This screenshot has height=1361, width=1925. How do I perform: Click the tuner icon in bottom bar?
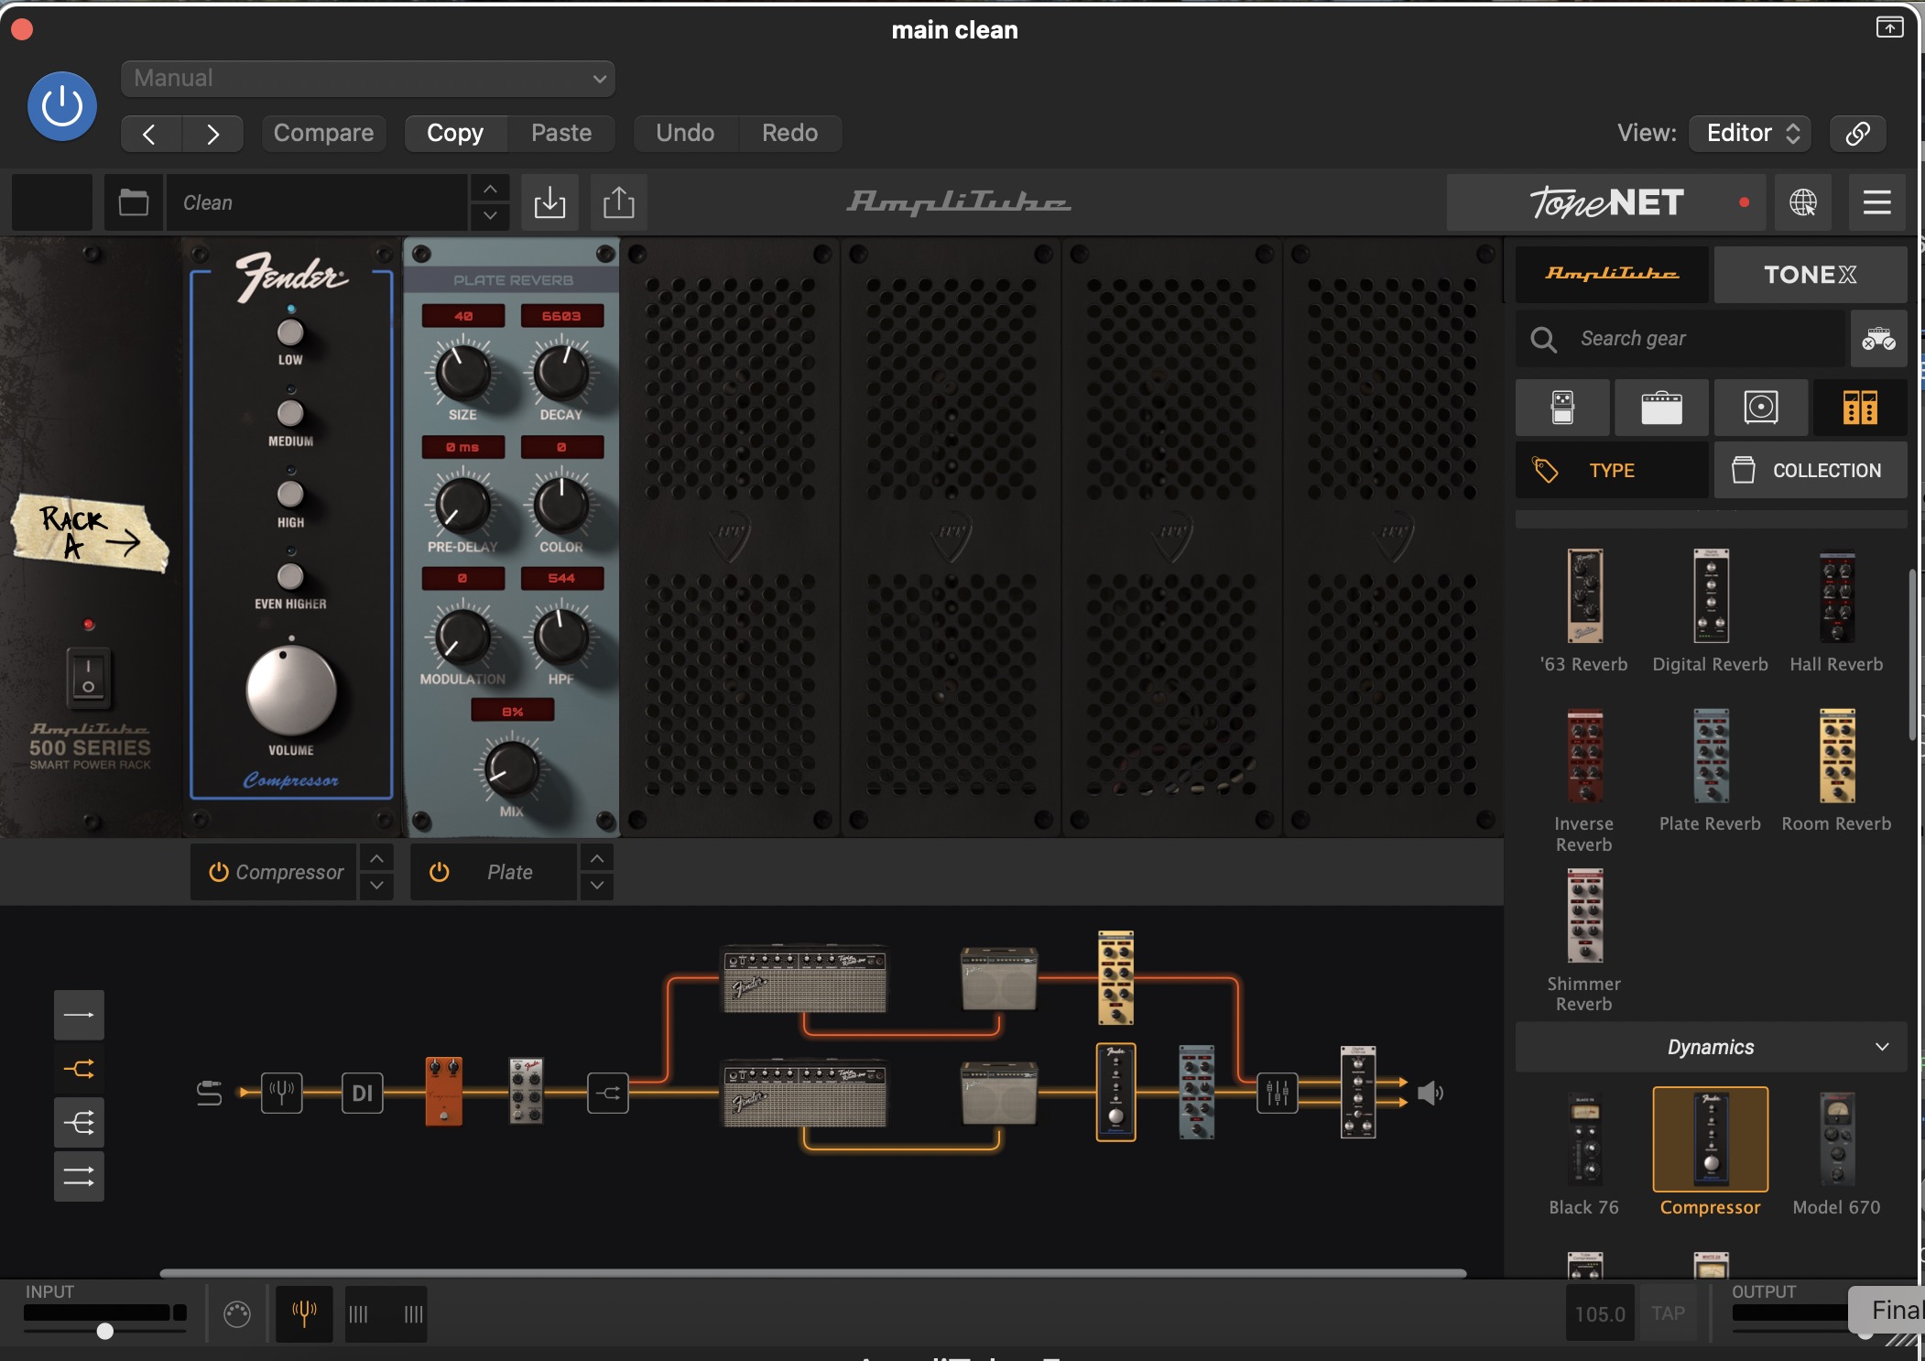(304, 1313)
